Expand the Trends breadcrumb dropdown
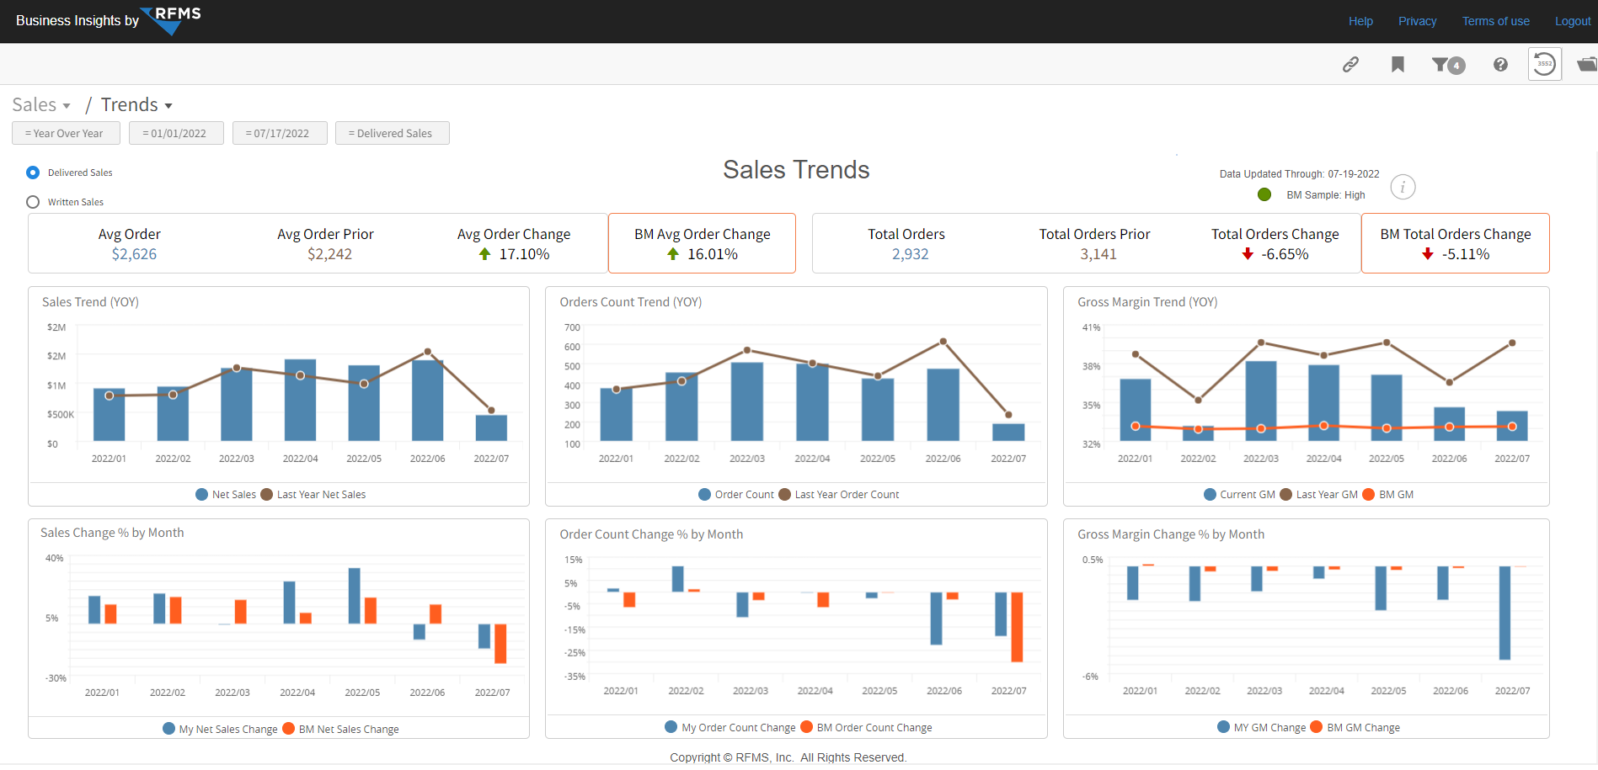Viewport: 1598px width, 770px height. 136,105
